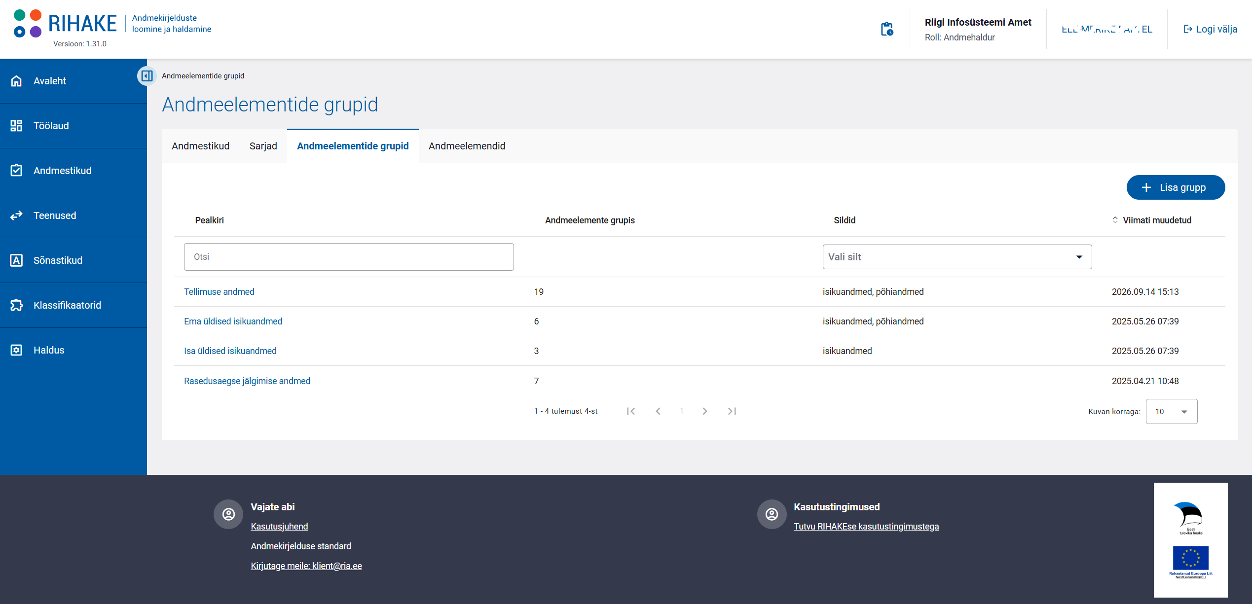Open the Vali silt dropdown
The height and width of the screenshot is (604, 1252).
(x=957, y=257)
